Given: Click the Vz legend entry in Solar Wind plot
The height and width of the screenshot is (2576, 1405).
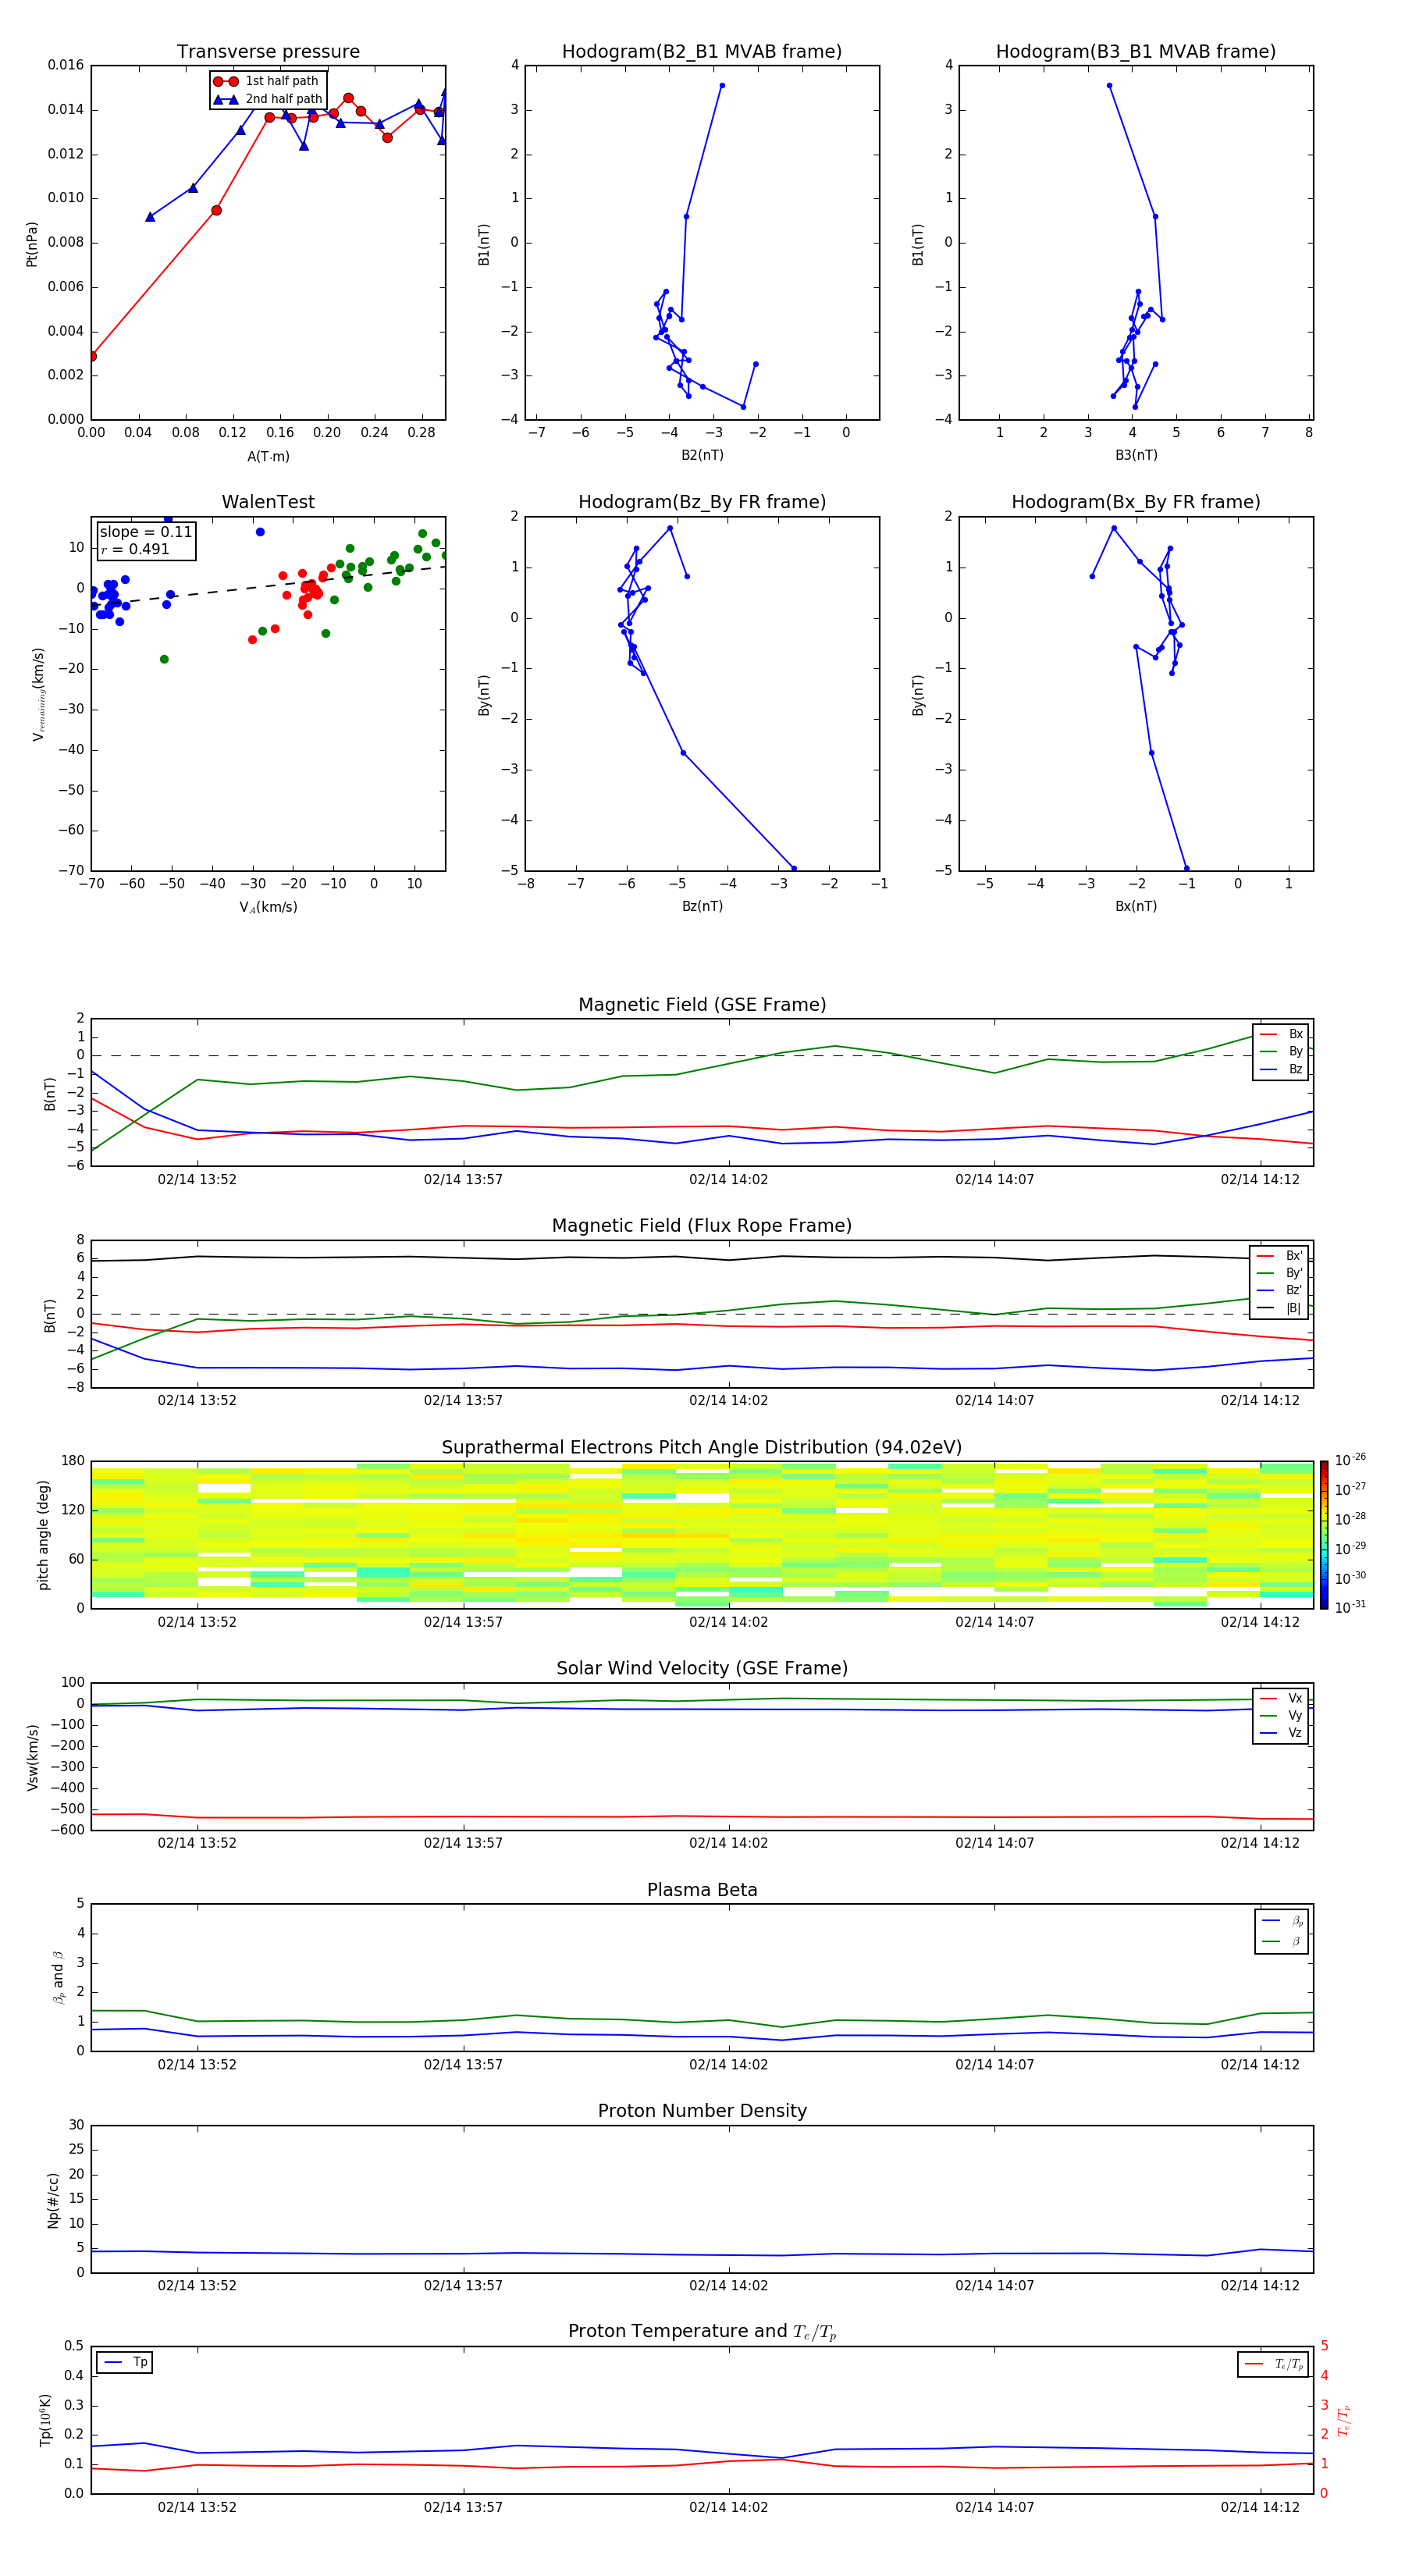Looking at the screenshot, I should pos(1282,1733).
